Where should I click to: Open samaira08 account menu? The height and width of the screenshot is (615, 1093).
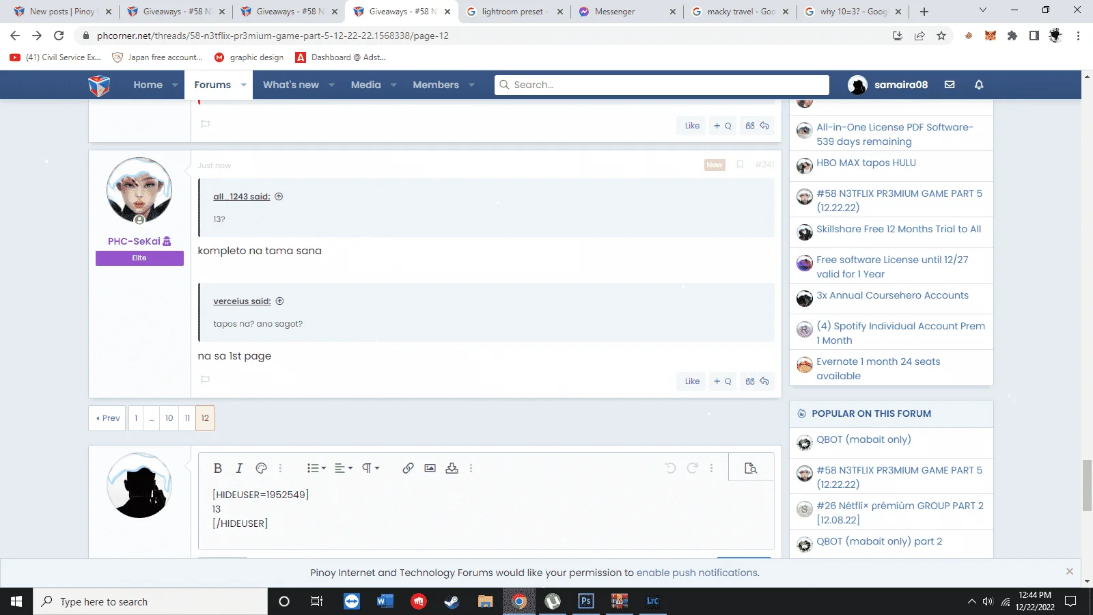[x=887, y=85]
